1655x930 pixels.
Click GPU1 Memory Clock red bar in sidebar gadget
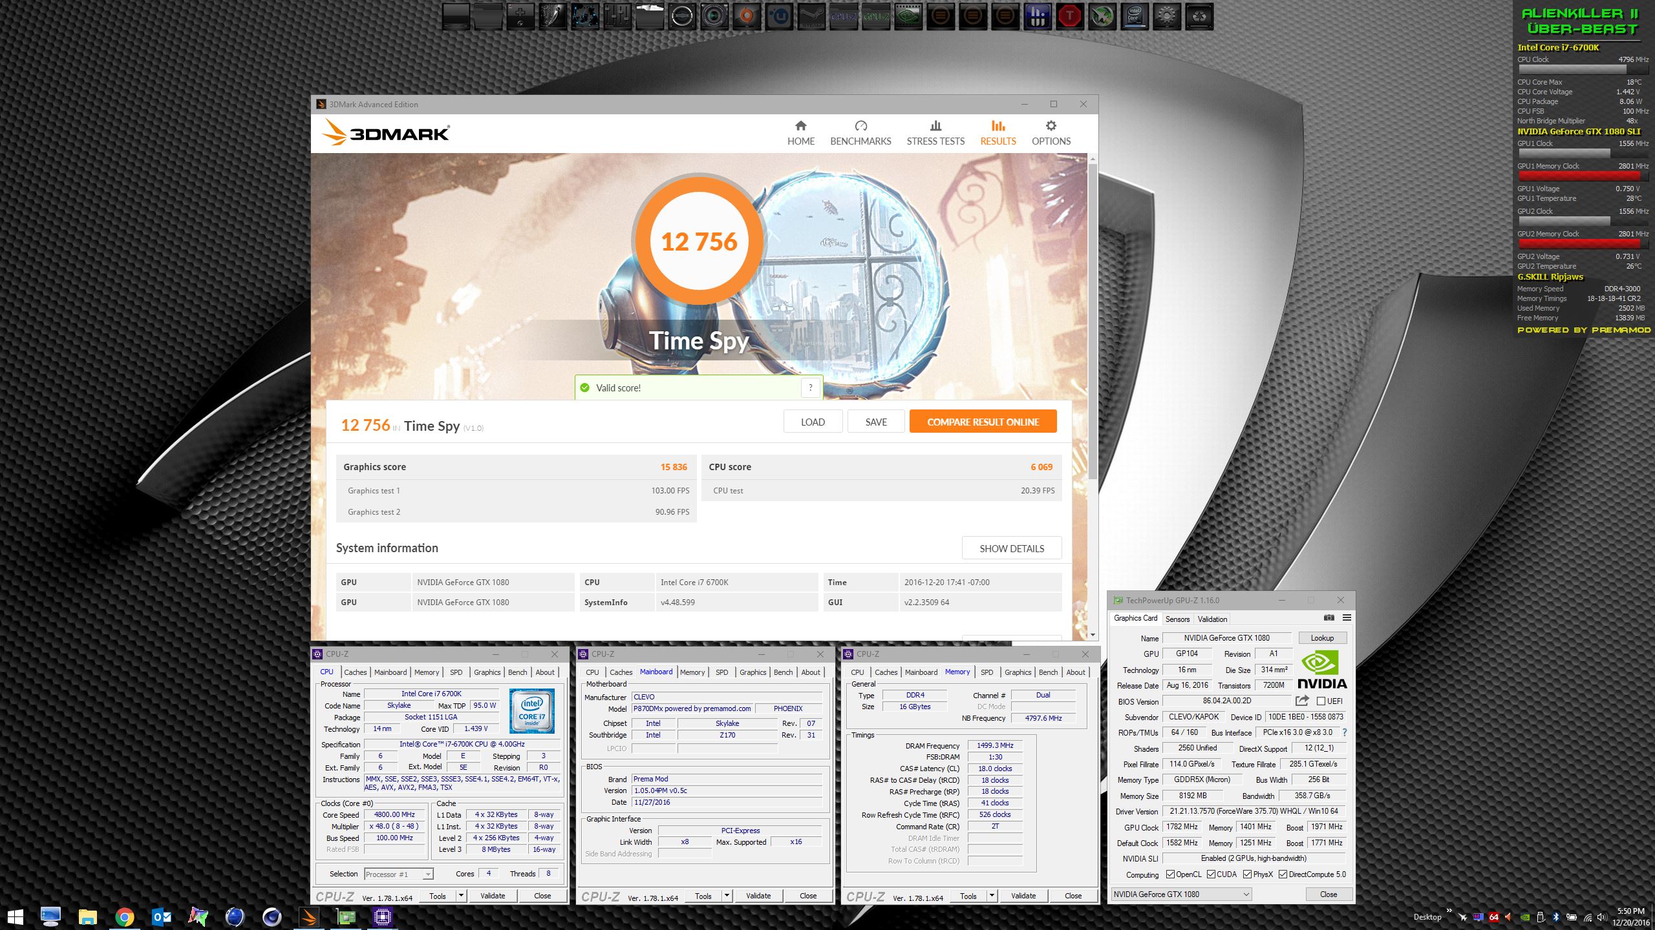pyautogui.click(x=1579, y=176)
